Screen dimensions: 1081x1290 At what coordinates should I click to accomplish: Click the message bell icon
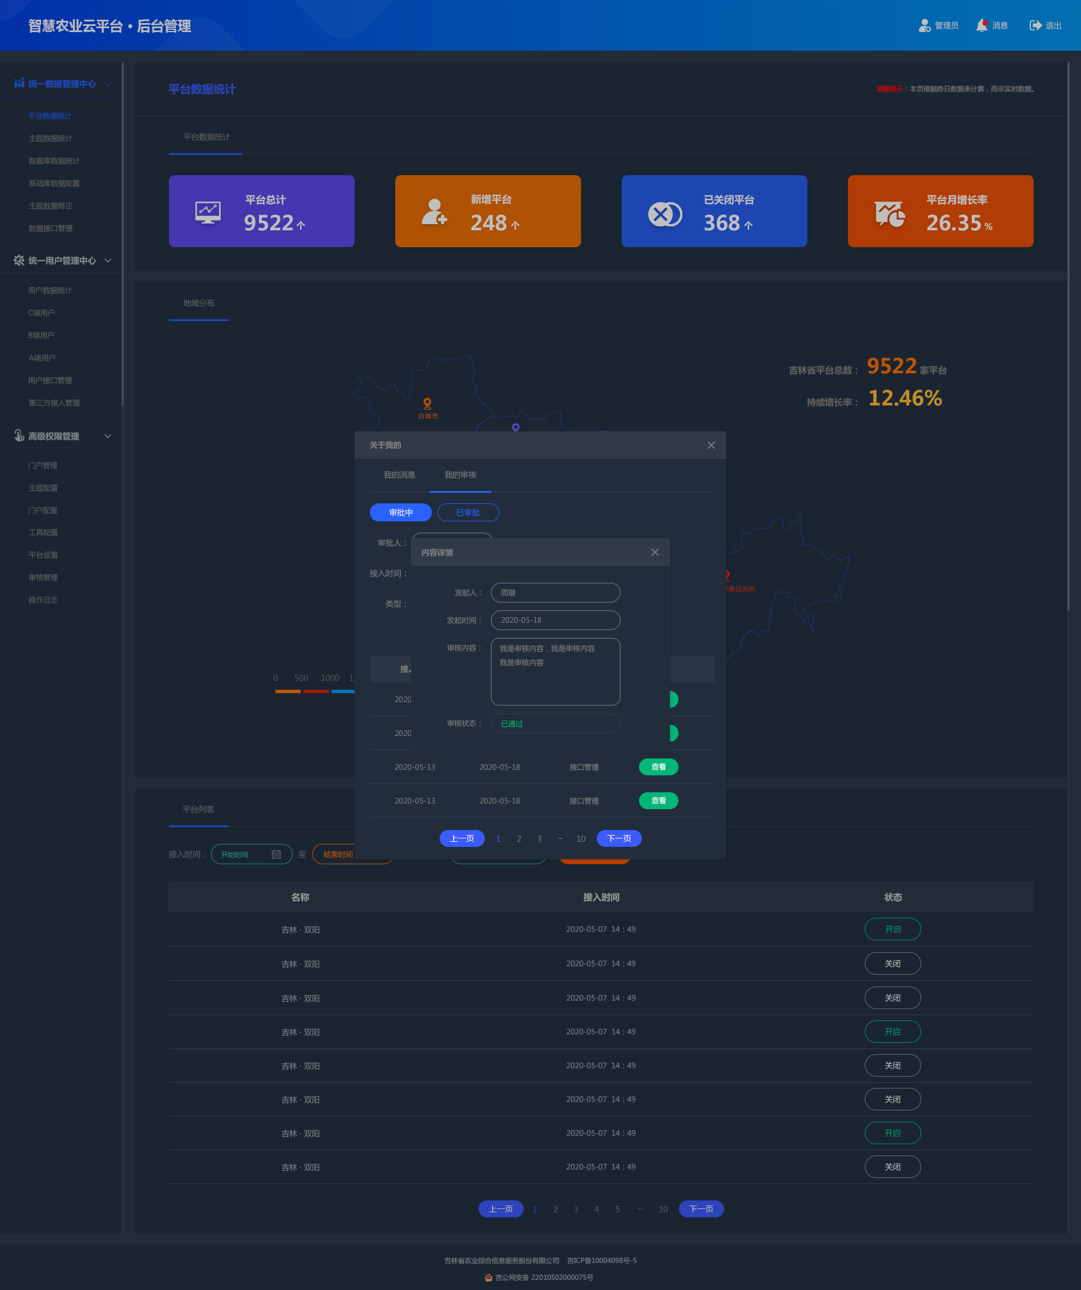(x=981, y=25)
